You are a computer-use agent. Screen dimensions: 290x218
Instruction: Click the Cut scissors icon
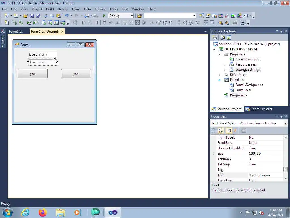point(46,16)
